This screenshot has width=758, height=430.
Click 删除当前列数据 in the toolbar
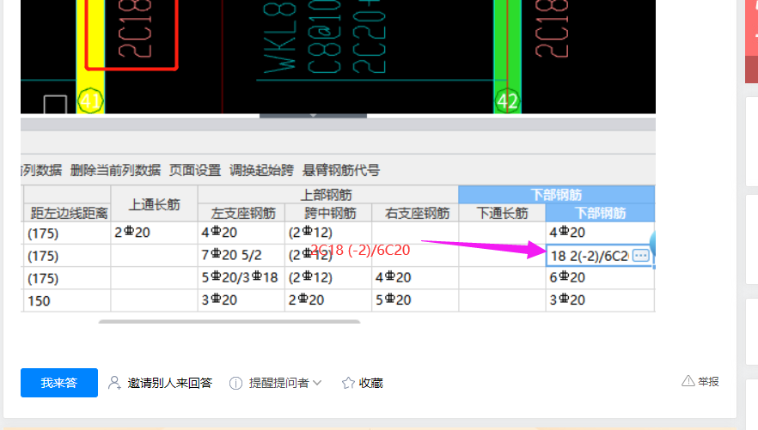(x=115, y=170)
